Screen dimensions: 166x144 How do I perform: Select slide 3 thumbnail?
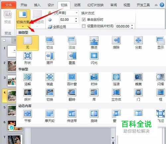click(12, 81)
